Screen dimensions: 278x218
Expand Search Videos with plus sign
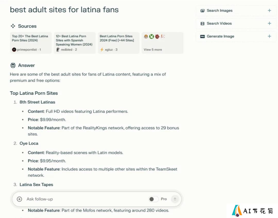[269, 23]
